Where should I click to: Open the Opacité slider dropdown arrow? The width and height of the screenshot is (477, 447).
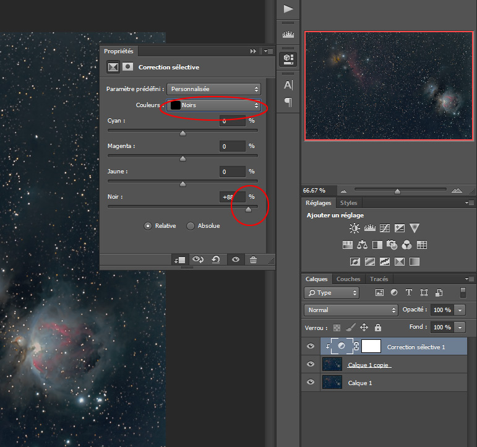point(460,310)
